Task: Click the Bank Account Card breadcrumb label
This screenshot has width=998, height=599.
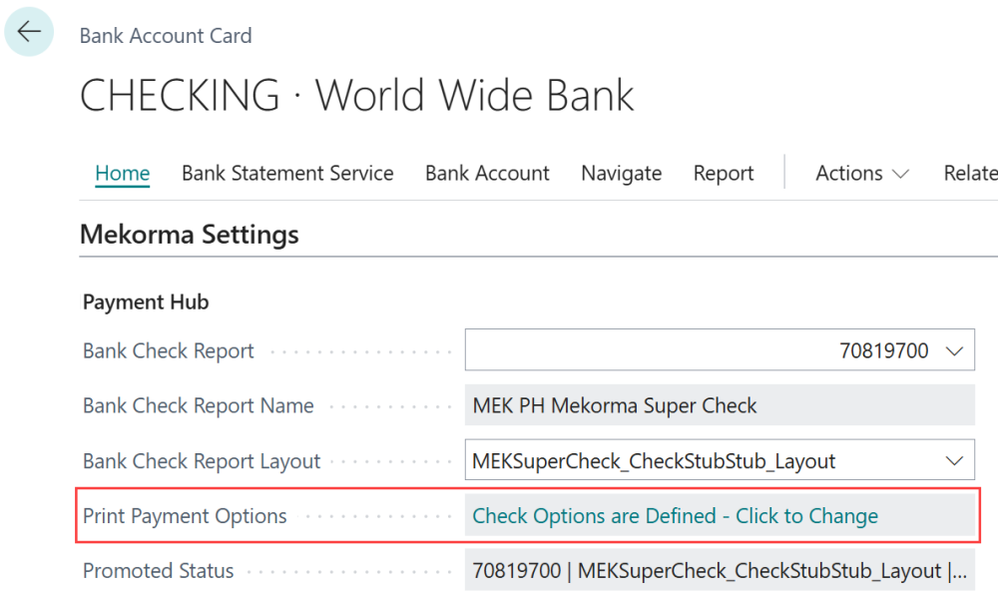Action: point(166,36)
